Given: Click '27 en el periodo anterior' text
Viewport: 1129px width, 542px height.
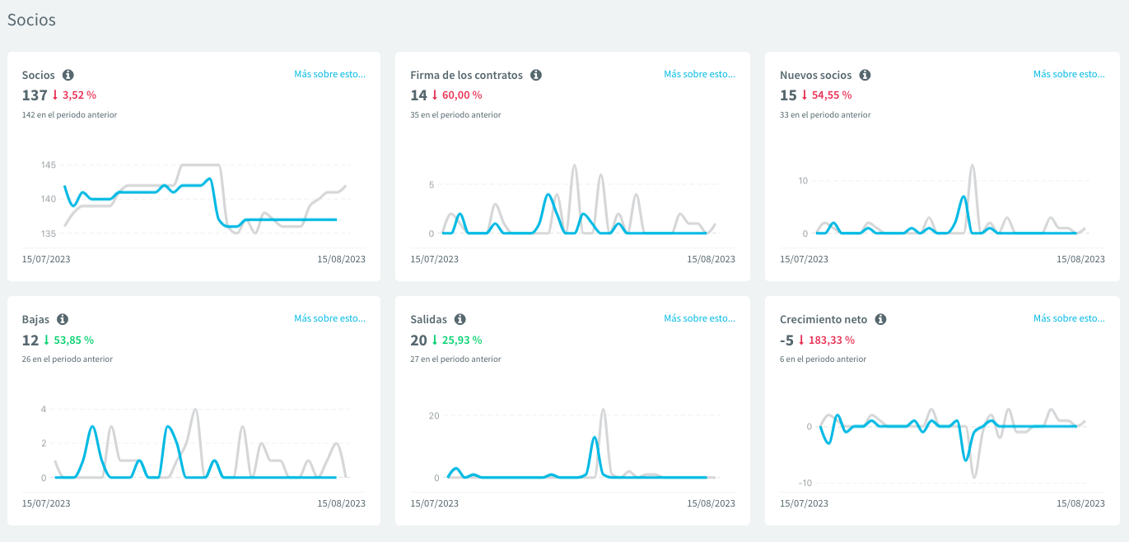Looking at the screenshot, I should pyautogui.click(x=455, y=359).
